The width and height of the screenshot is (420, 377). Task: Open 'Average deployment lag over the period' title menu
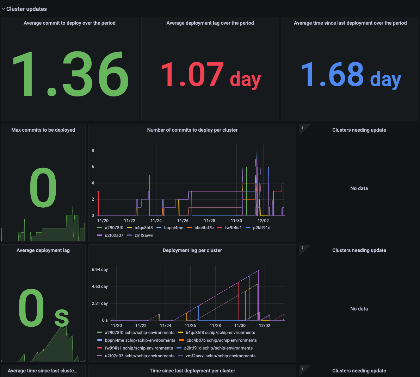pos(210,23)
